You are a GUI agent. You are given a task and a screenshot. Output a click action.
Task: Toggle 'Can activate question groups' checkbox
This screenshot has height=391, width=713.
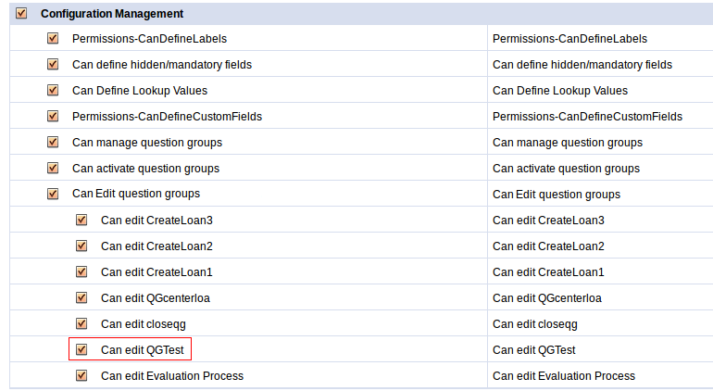coord(53,169)
